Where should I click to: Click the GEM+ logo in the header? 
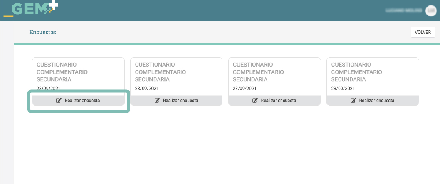click(31, 9)
